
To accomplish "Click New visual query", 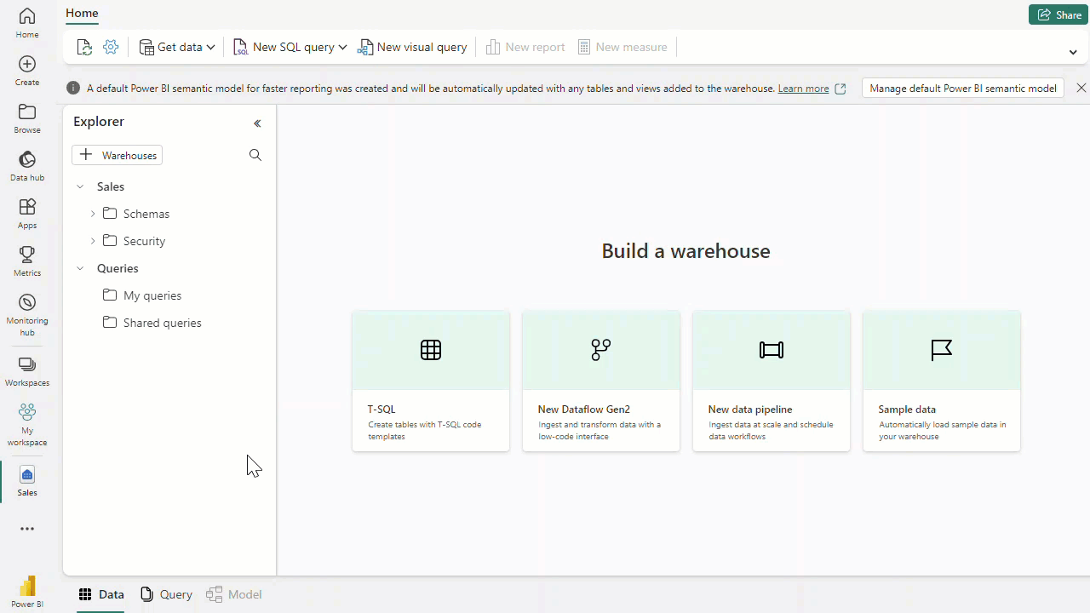I will point(413,47).
